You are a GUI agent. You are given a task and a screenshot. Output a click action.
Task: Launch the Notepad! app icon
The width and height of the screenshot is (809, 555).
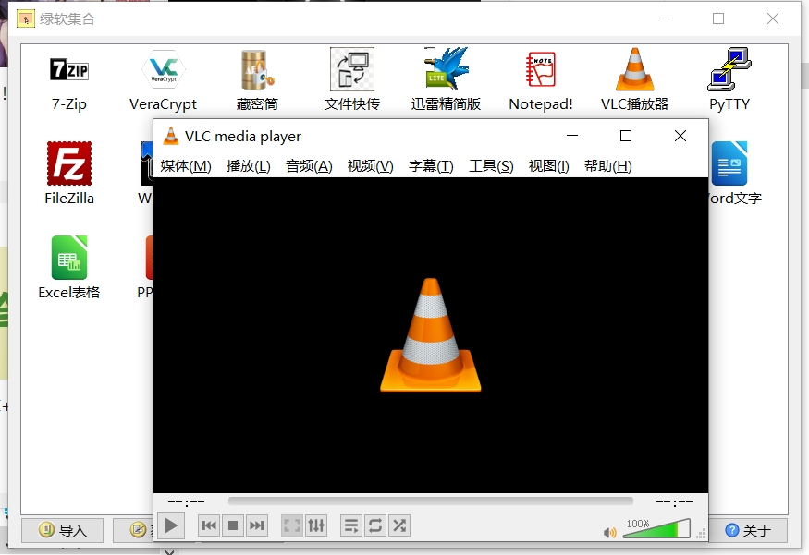(x=540, y=69)
